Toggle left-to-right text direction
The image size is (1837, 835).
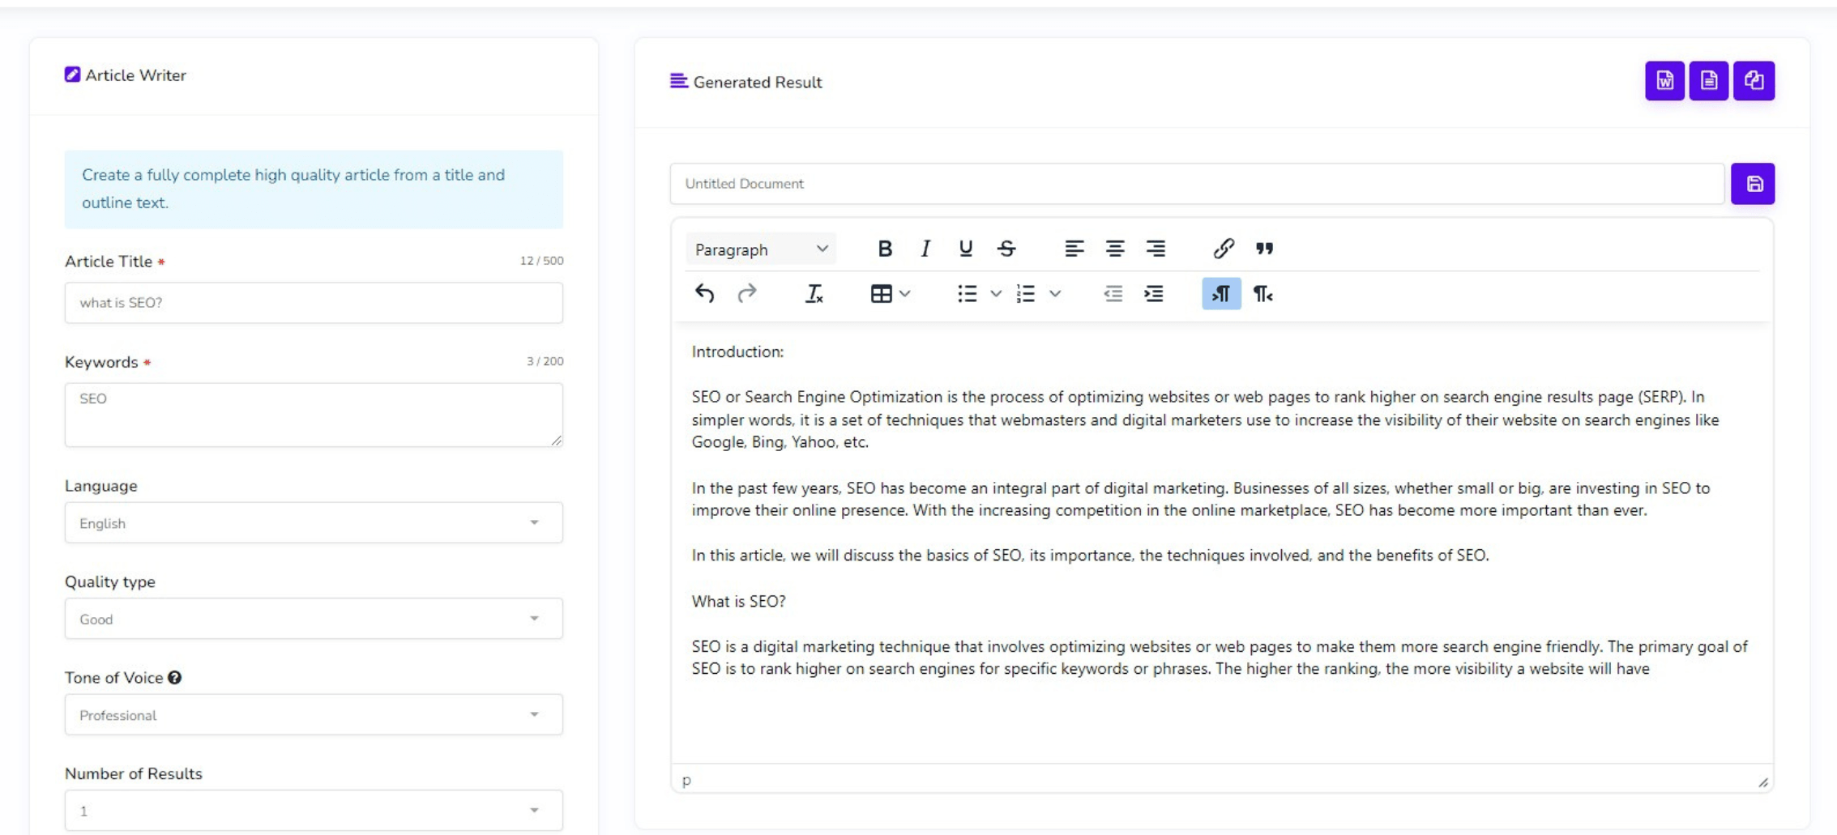point(1221,294)
